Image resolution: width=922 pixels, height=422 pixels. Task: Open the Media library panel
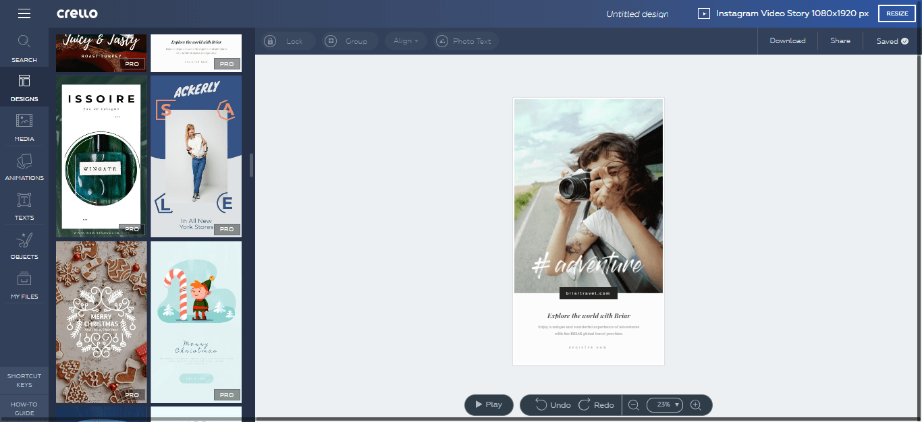pyautogui.click(x=24, y=127)
